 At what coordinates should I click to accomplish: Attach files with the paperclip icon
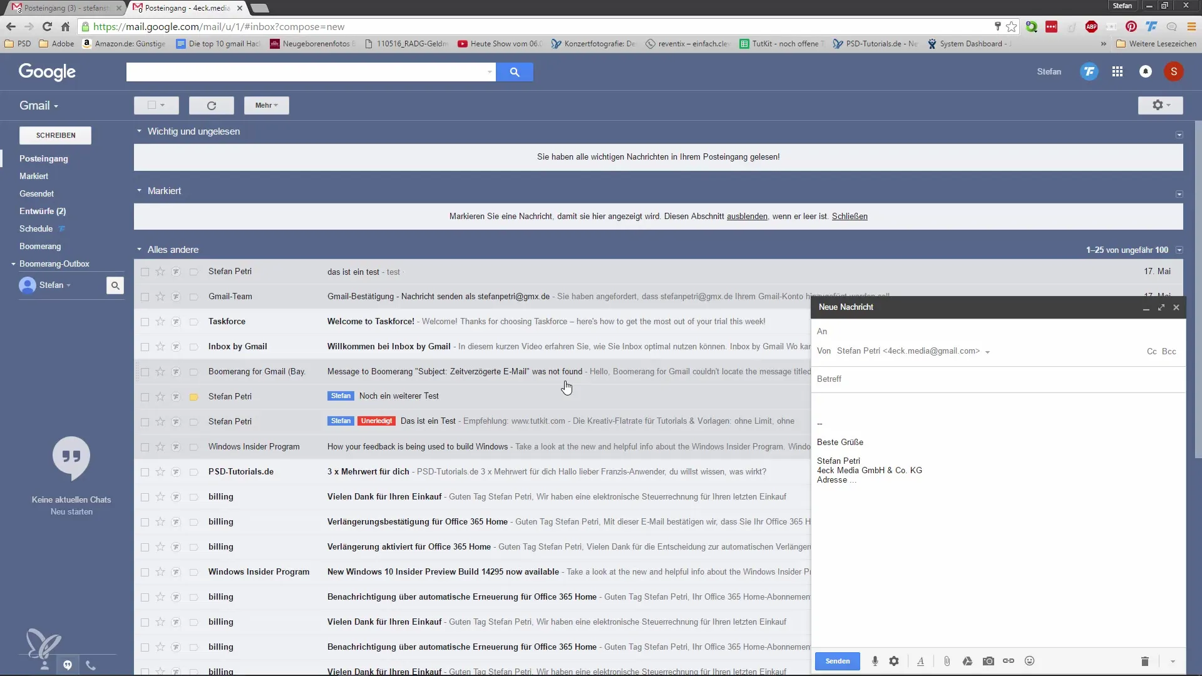pos(947,661)
